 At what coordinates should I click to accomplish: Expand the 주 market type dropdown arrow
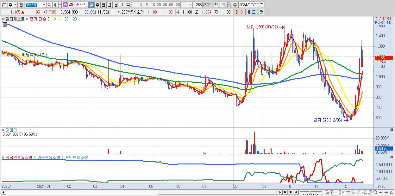click(x=15, y=5)
